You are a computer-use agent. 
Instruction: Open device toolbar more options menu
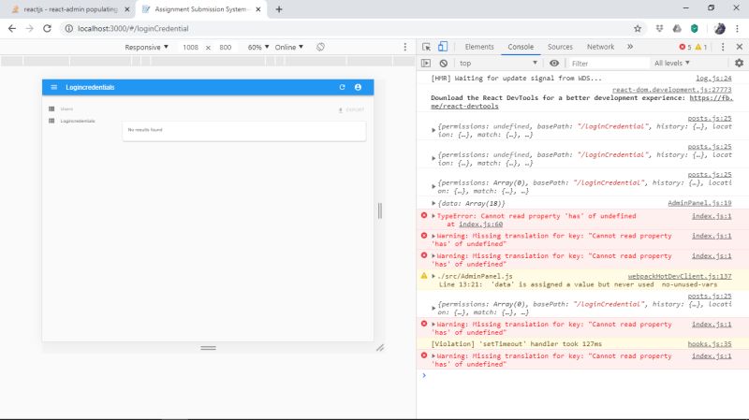pyautogui.click(x=405, y=47)
